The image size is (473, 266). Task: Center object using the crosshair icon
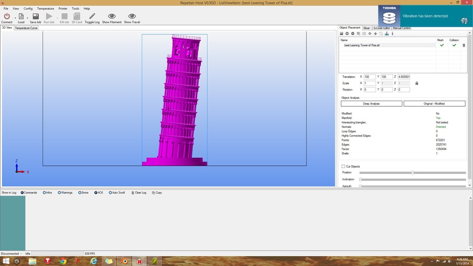[370, 33]
